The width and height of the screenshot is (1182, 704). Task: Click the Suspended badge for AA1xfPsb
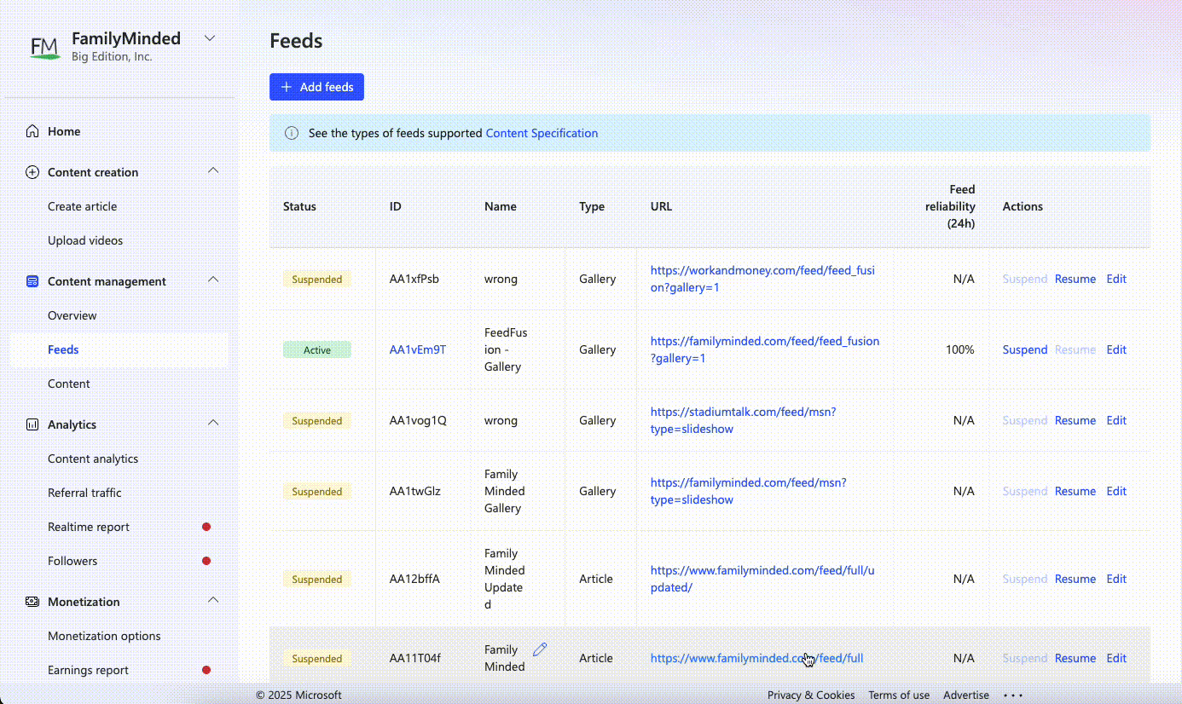pos(317,279)
